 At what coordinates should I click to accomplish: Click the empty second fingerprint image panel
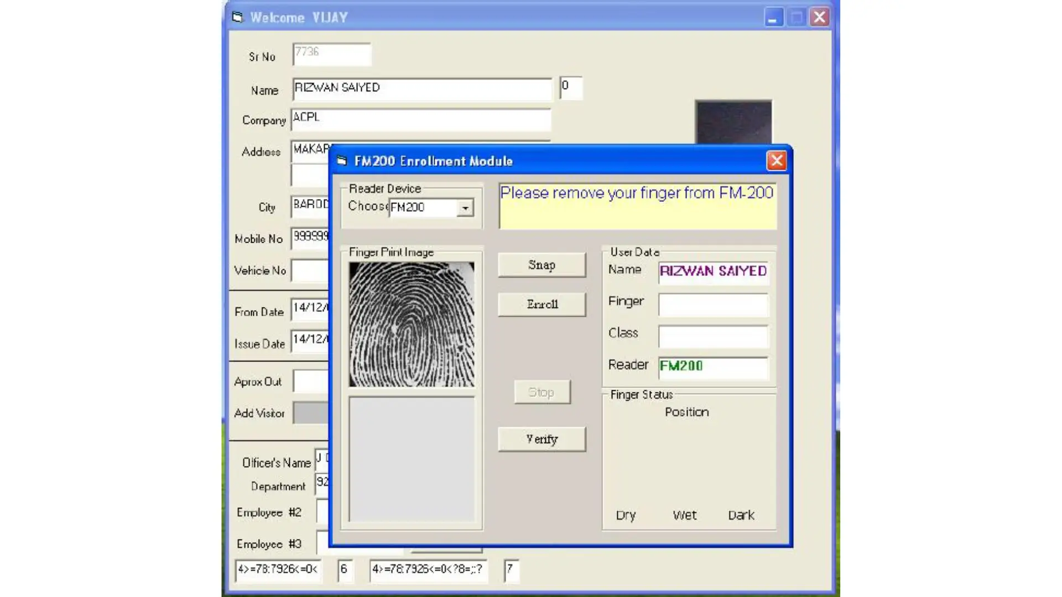[x=412, y=459]
